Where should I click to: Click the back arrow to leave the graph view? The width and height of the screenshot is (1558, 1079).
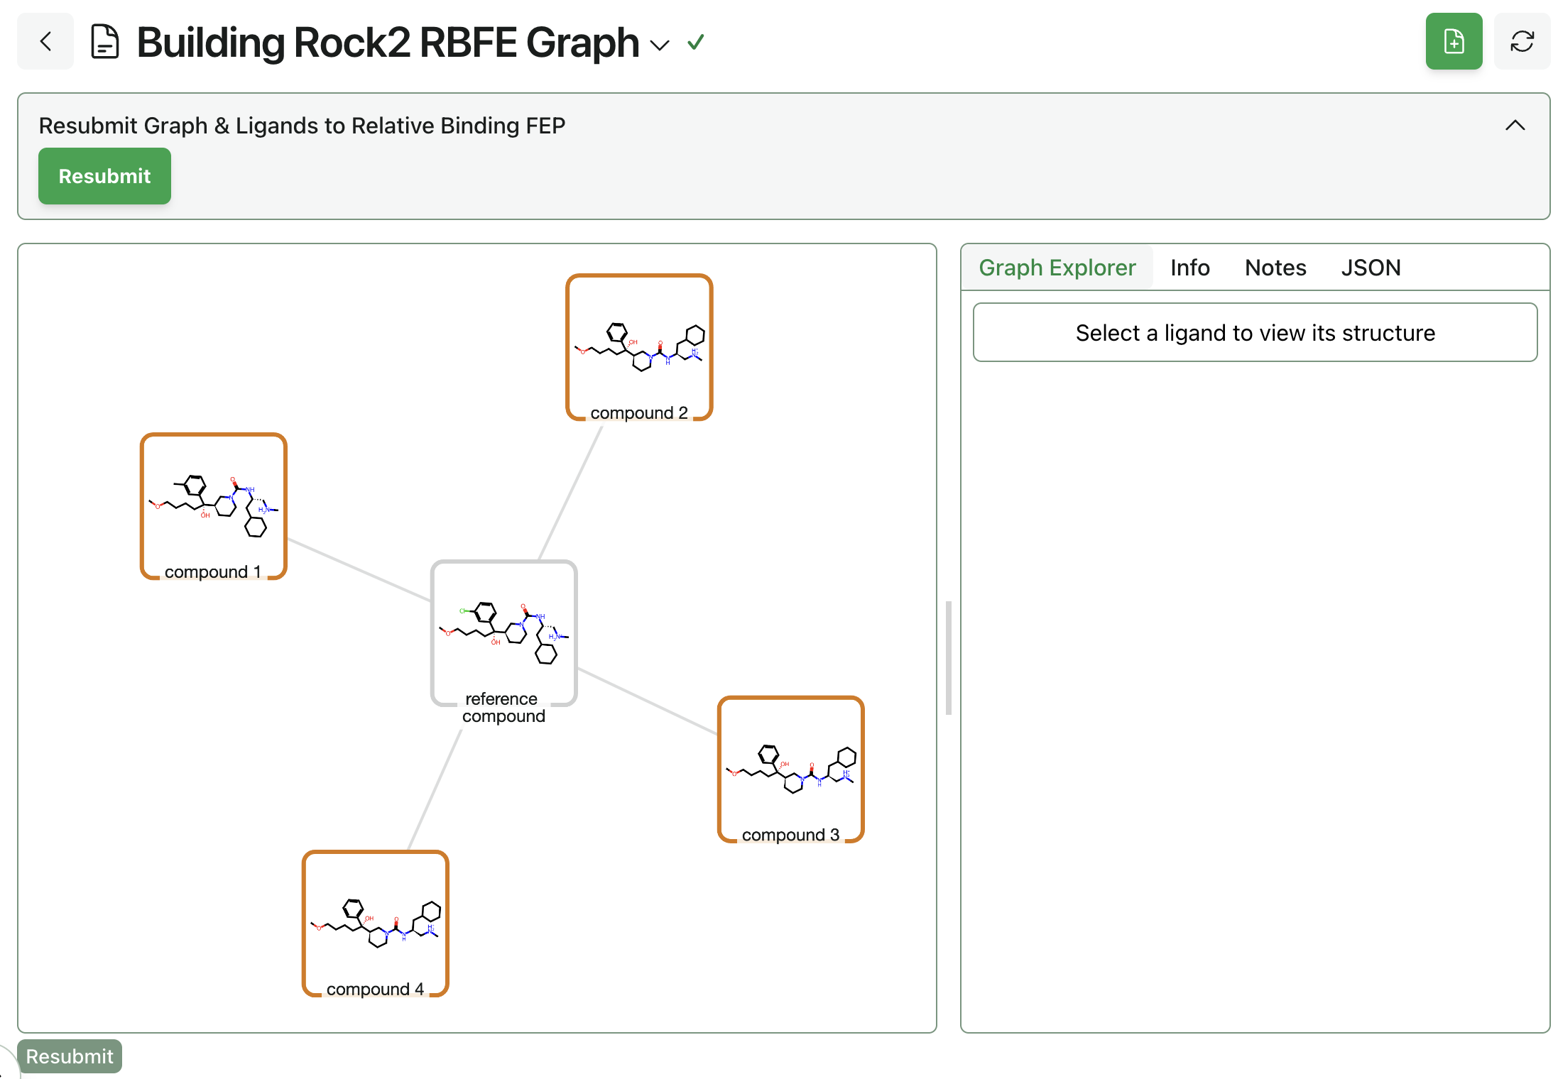(45, 41)
